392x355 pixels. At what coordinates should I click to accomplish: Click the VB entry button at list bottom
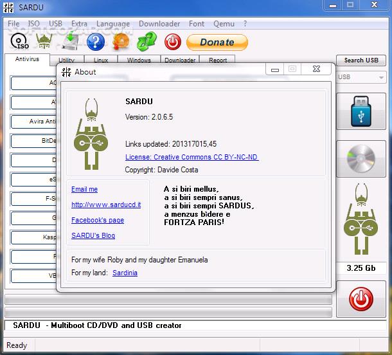[33, 276]
